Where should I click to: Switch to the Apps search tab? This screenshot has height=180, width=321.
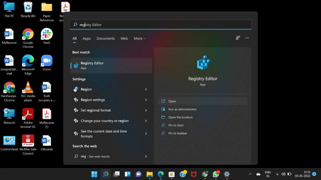tap(87, 38)
